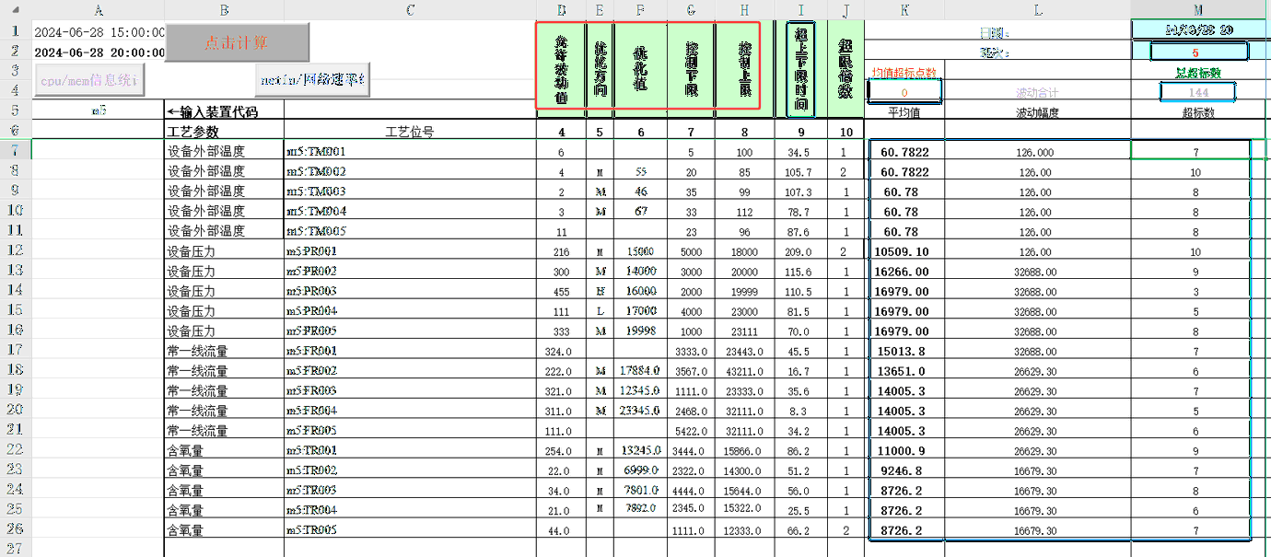Open the cpu/mem信息统计 button

(x=88, y=80)
